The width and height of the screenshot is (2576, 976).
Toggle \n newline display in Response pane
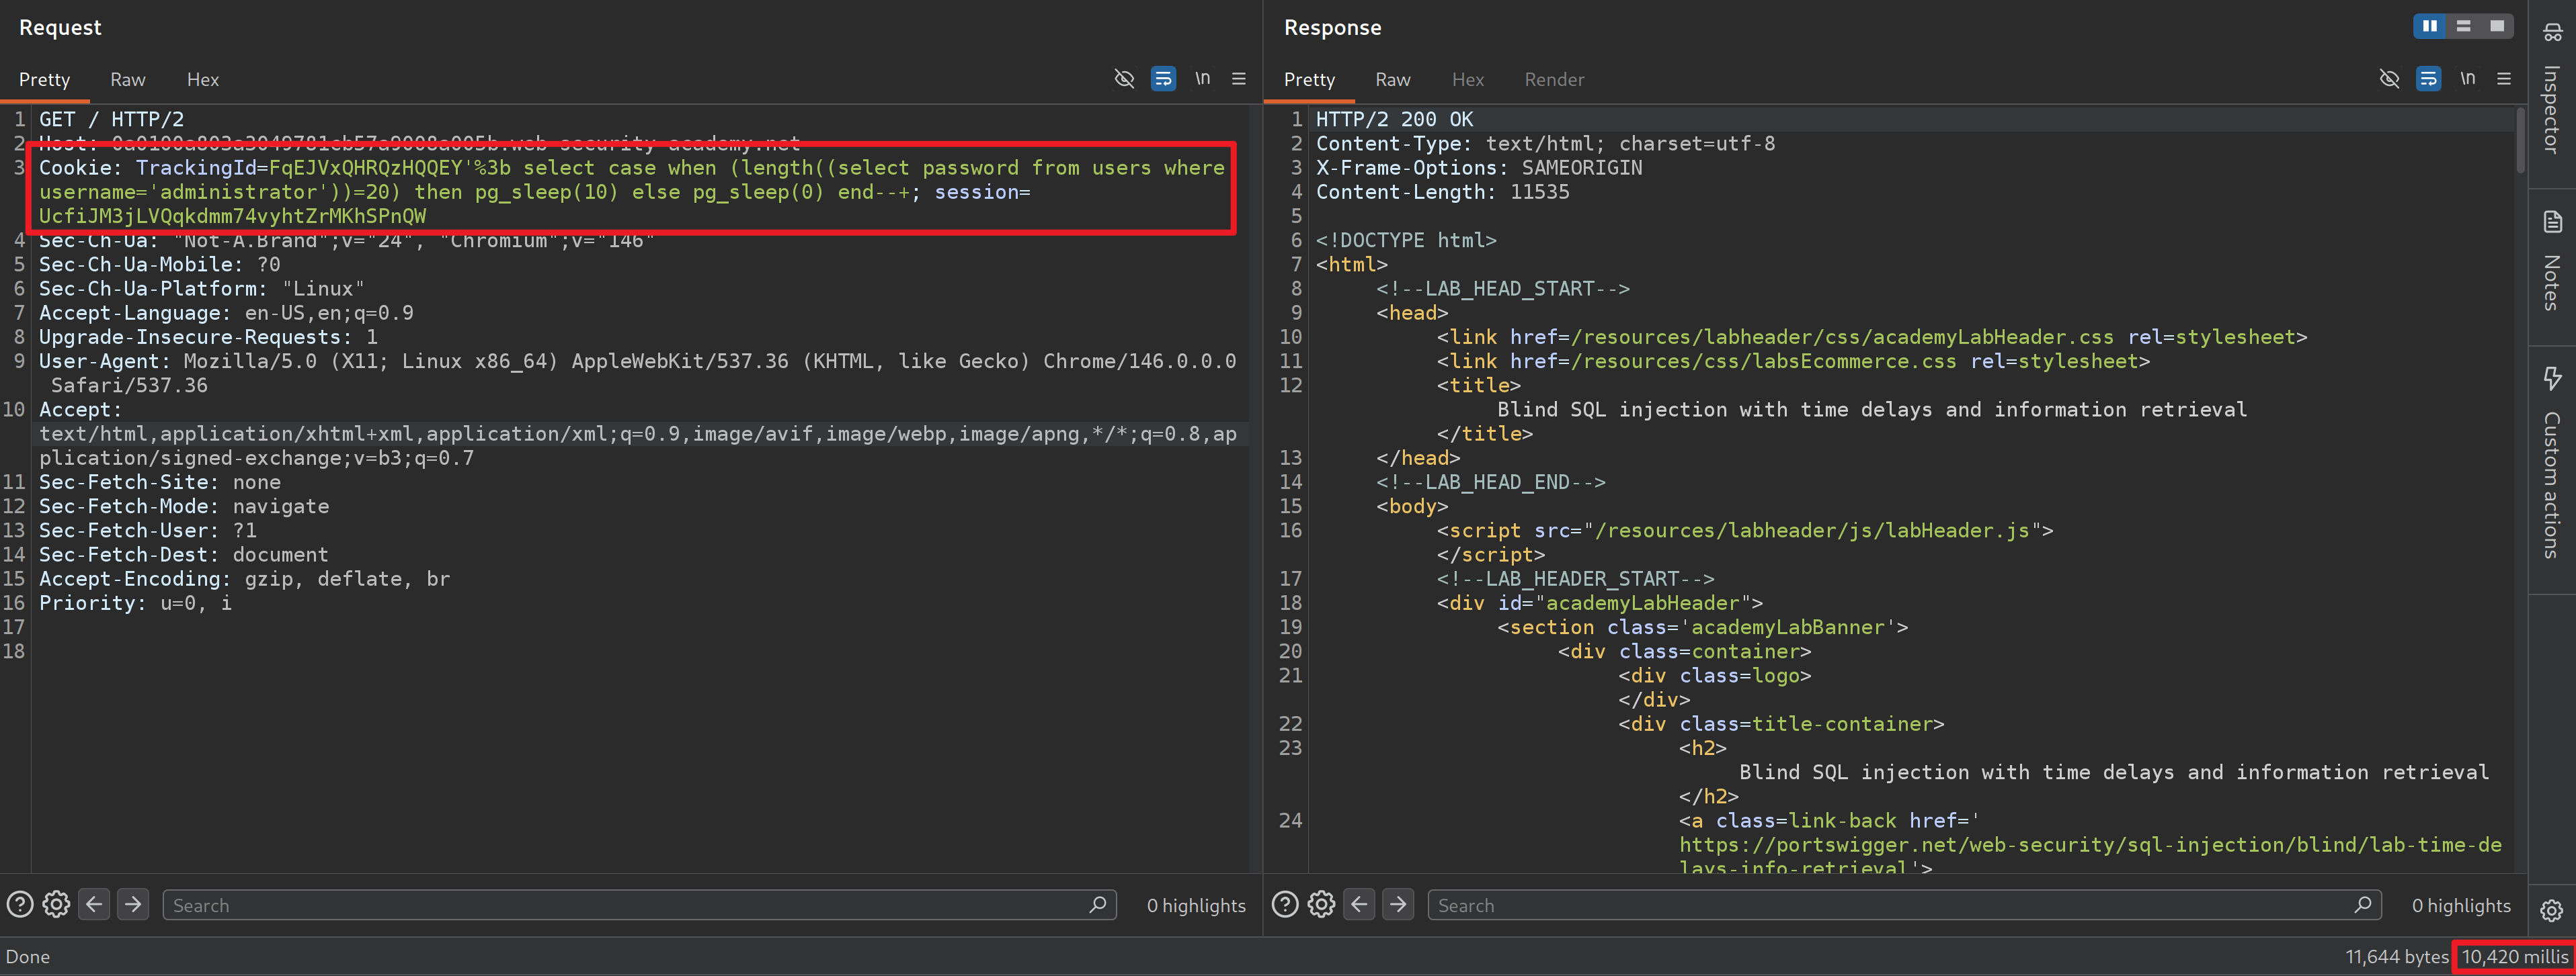pos(2467,79)
